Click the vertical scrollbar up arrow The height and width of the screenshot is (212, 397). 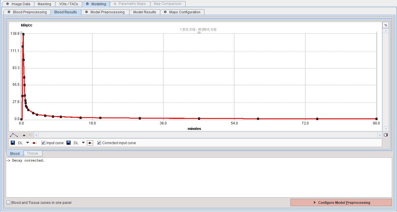pos(386,30)
